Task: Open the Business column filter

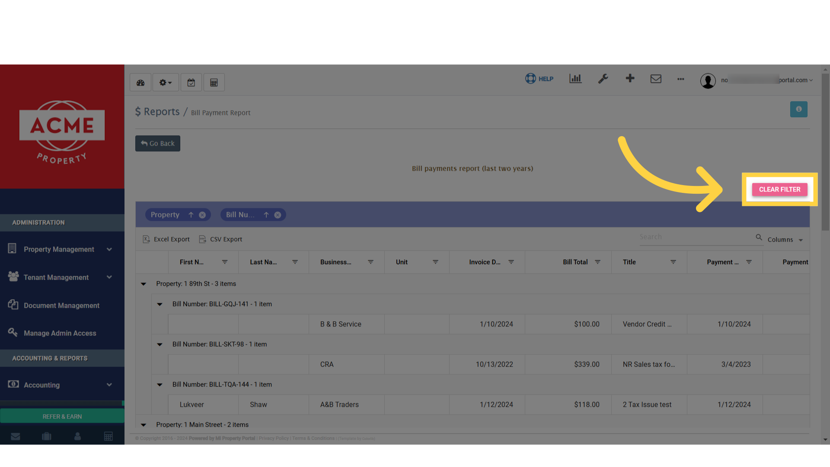Action: pos(370,262)
